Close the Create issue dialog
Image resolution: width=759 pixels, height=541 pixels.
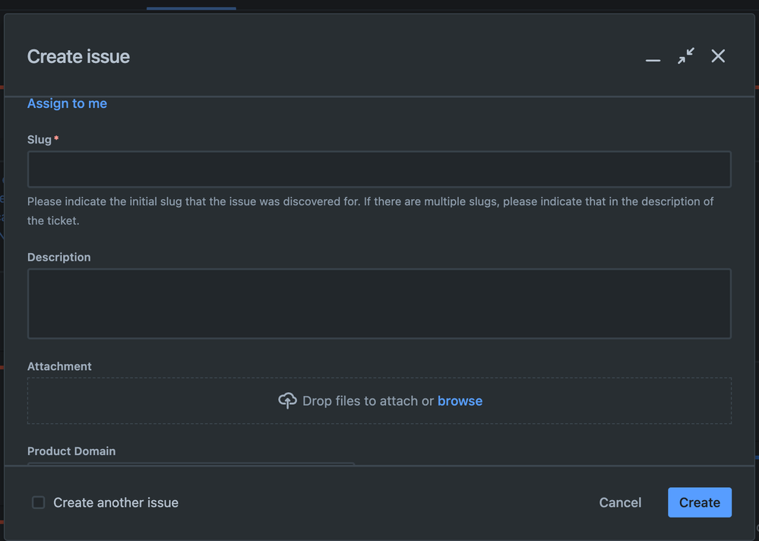click(718, 56)
